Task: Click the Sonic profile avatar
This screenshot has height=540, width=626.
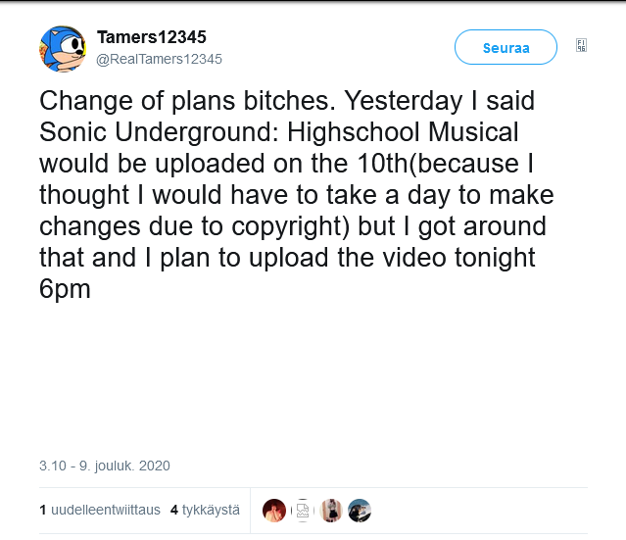Action: coord(63,49)
